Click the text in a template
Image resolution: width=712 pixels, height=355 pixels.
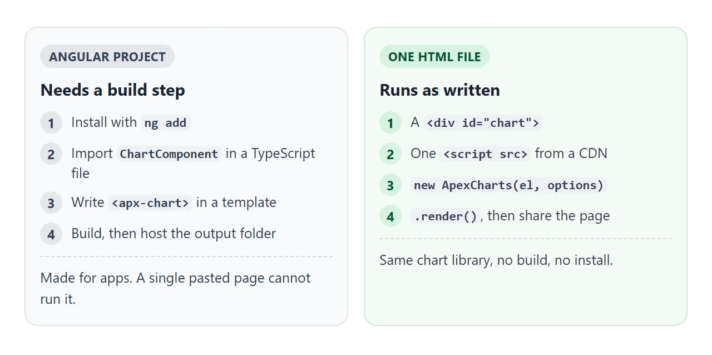tap(236, 203)
